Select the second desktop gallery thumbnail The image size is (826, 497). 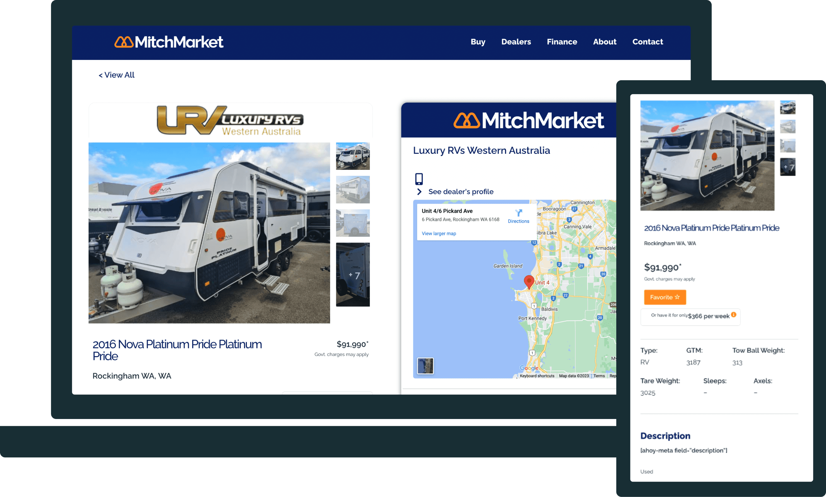353,190
